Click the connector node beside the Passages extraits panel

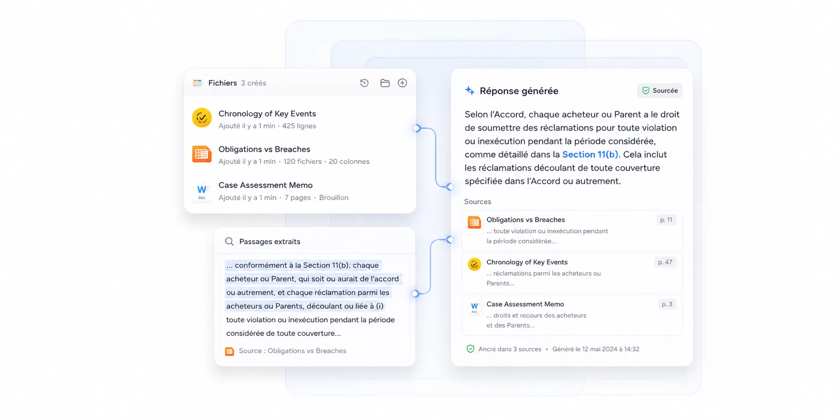[415, 294]
